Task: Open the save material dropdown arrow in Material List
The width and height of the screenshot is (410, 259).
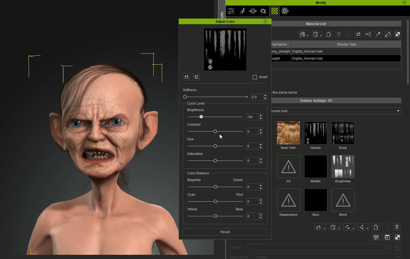Action: pyautogui.click(x=321, y=35)
